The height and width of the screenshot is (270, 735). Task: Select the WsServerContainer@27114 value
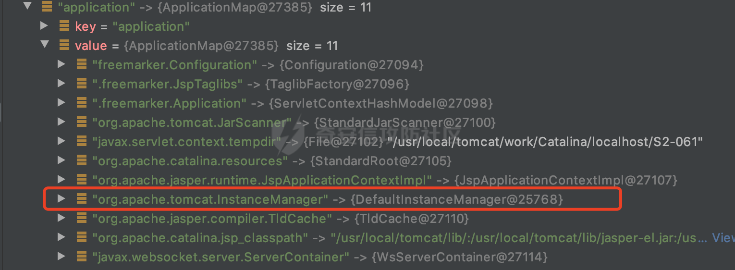[460, 257]
